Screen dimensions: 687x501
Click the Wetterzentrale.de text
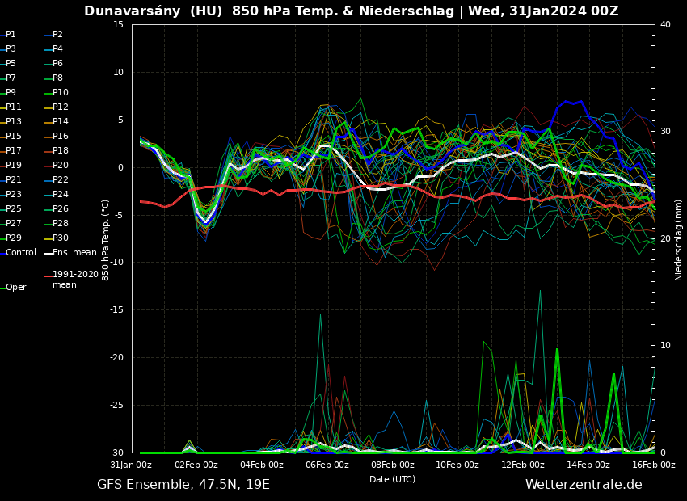tap(584, 485)
